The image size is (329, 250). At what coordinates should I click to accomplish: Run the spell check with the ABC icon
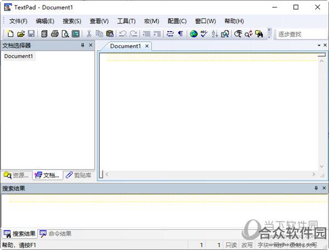pos(204,33)
